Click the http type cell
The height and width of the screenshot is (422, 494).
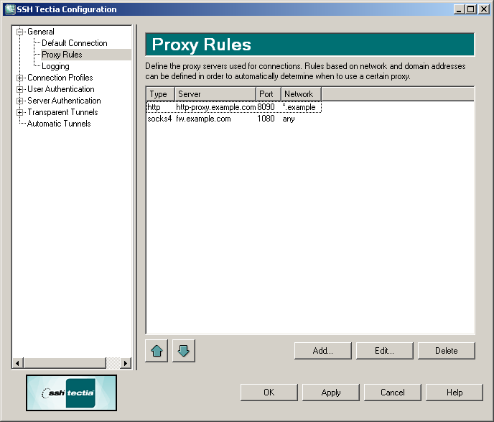pos(154,107)
